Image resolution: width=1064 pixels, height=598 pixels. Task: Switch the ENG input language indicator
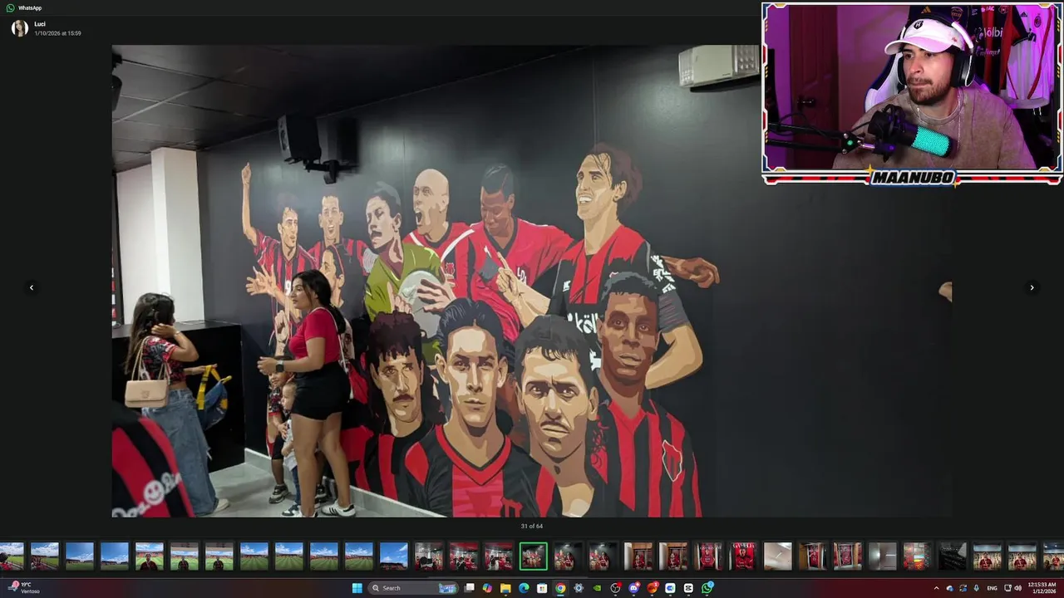(x=993, y=588)
